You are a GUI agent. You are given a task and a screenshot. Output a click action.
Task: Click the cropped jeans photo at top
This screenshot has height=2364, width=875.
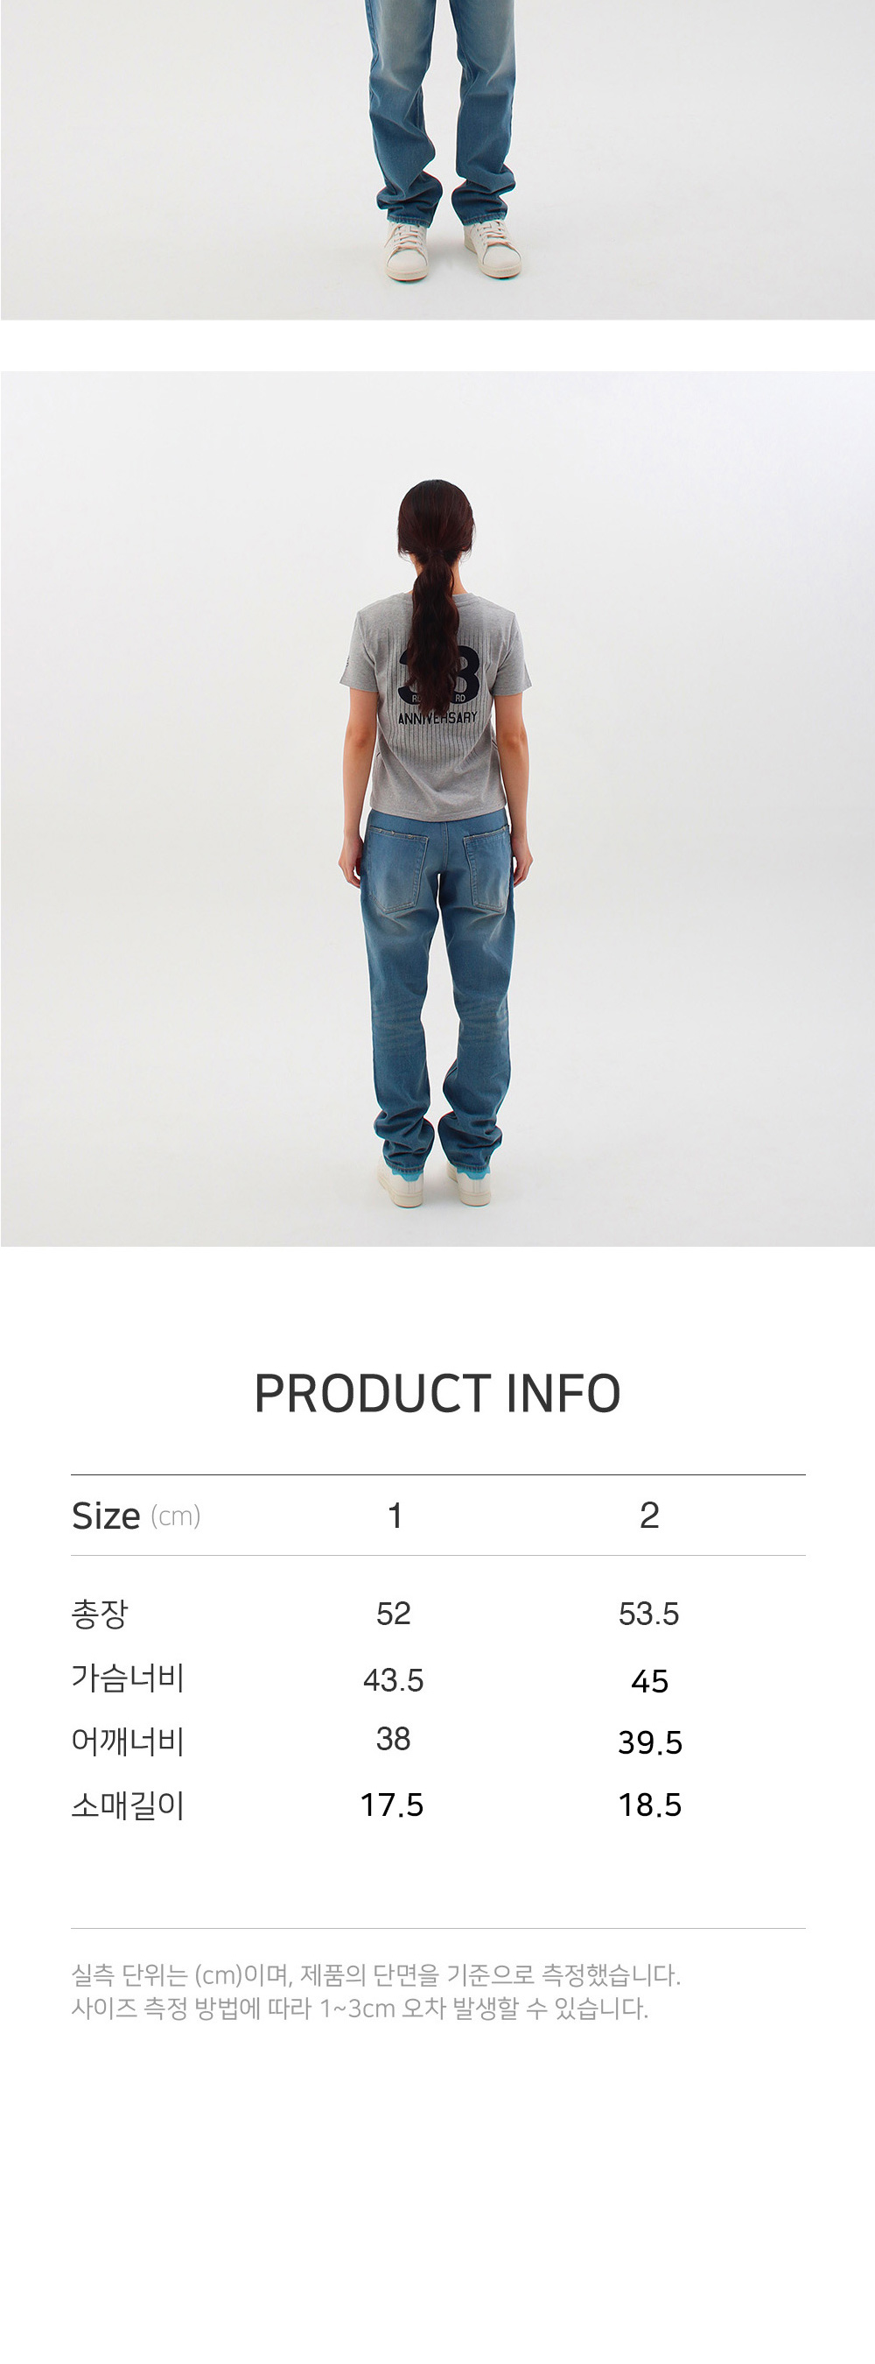pyautogui.click(x=437, y=159)
